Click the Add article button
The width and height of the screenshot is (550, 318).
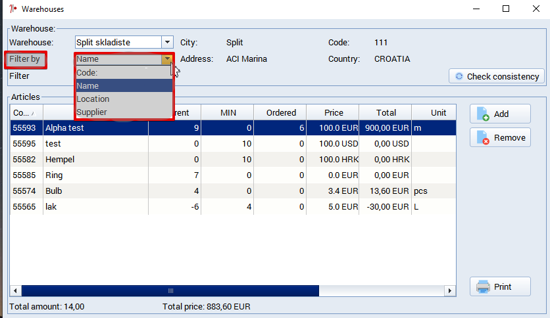[x=500, y=114]
